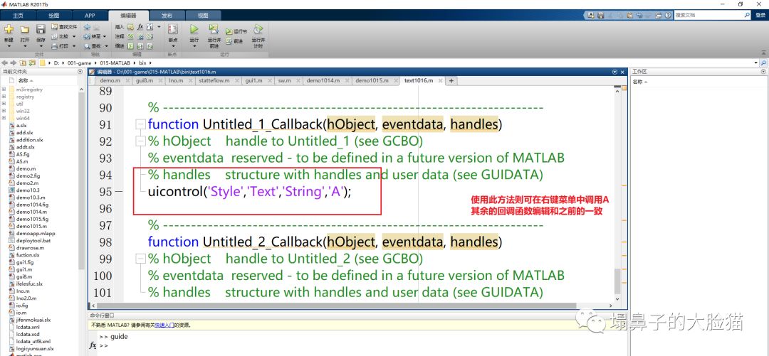Open the Go To (转至) dropdown arrow
This screenshot has width=769, height=356.
[105, 36]
